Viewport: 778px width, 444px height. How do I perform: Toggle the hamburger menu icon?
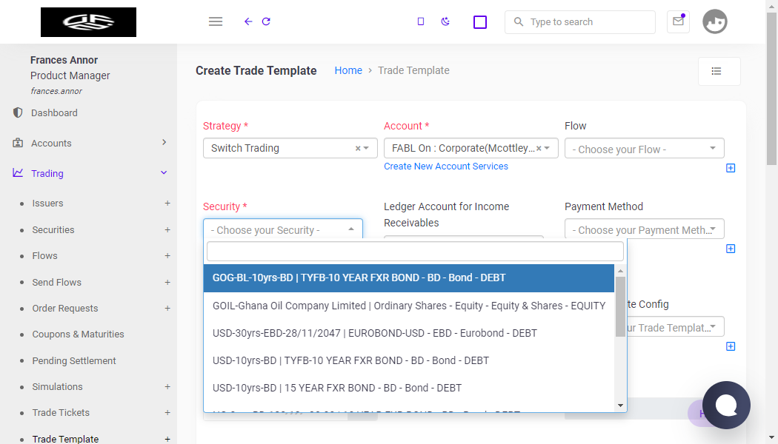pyautogui.click(x=216, y=21)
